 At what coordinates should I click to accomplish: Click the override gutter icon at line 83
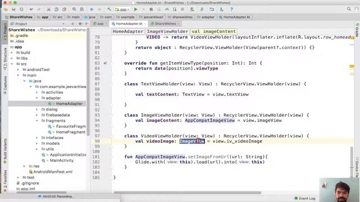point(105,63)
